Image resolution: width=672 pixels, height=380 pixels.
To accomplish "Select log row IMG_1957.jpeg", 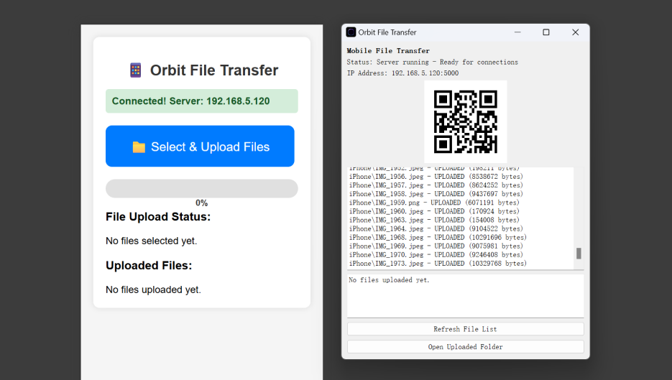I will [436, 185].
